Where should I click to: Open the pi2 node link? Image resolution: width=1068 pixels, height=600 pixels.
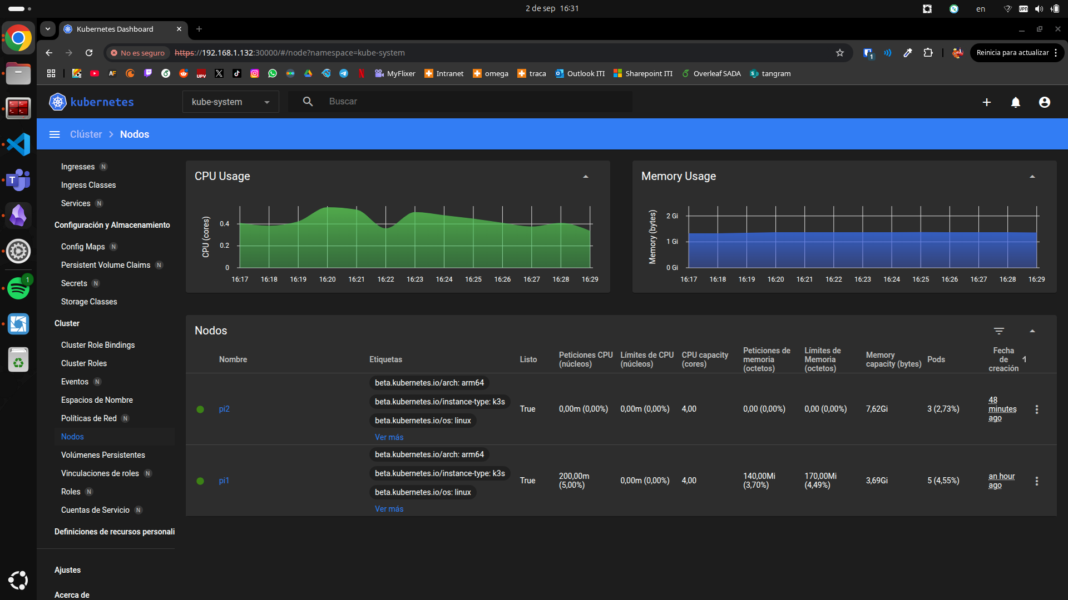[x=224, y=409]
